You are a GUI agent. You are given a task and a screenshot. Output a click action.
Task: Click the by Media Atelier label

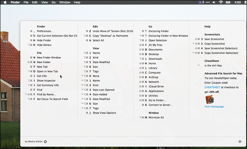33,141
